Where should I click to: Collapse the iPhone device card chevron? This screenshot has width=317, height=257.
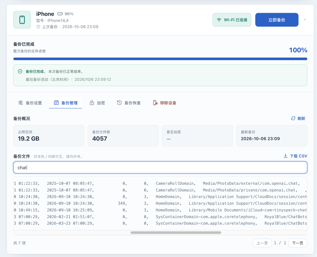(x=305, y=20)
